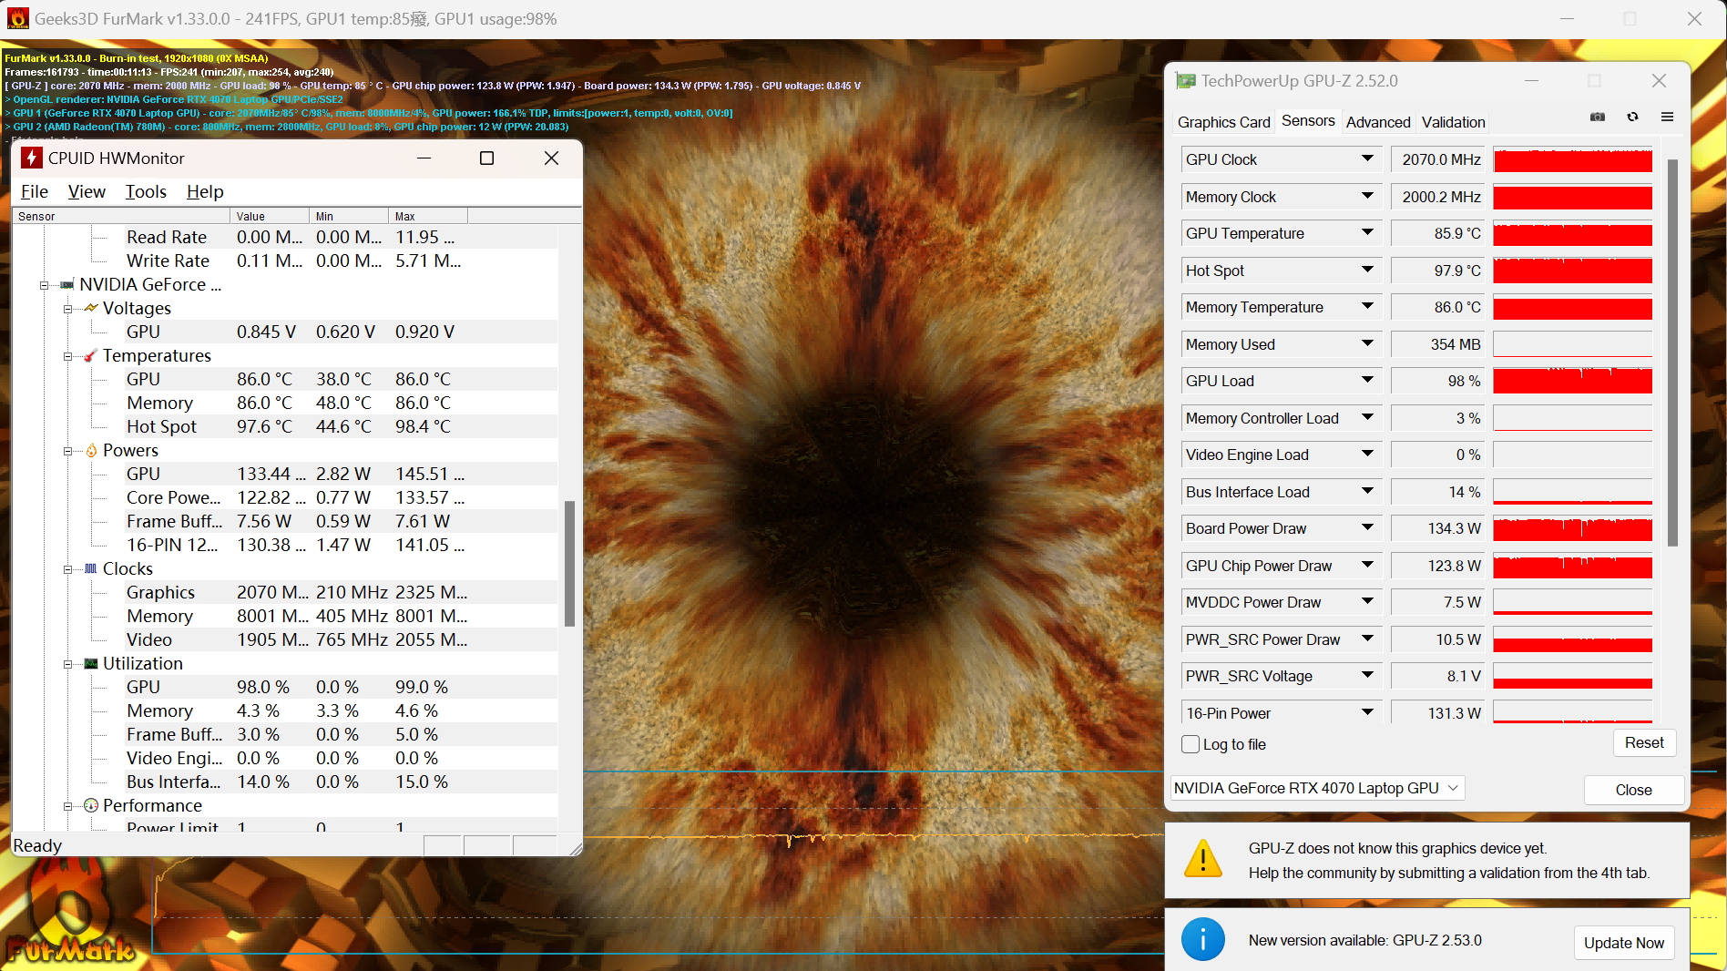Click the GPU-Z sensors vertical scrollbar
1727x971 pixels.
pos(1672,353)
